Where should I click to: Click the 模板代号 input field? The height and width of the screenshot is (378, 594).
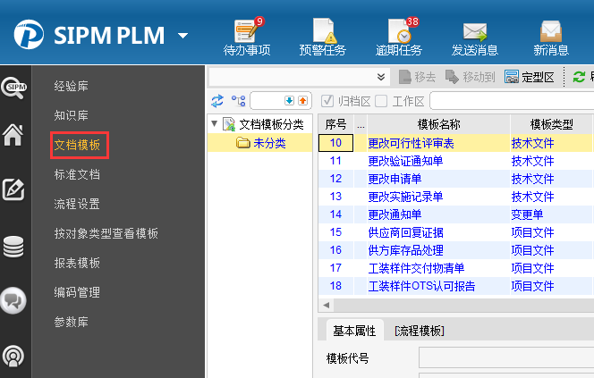[506, 357]
